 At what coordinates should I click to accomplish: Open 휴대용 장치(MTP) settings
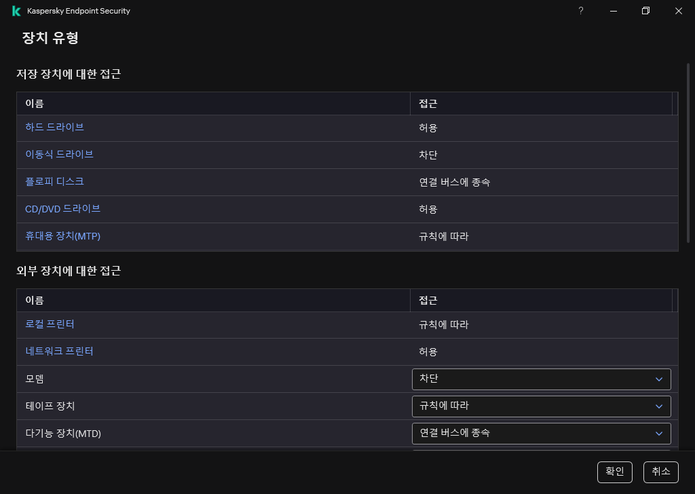click(x=63, y=236)
